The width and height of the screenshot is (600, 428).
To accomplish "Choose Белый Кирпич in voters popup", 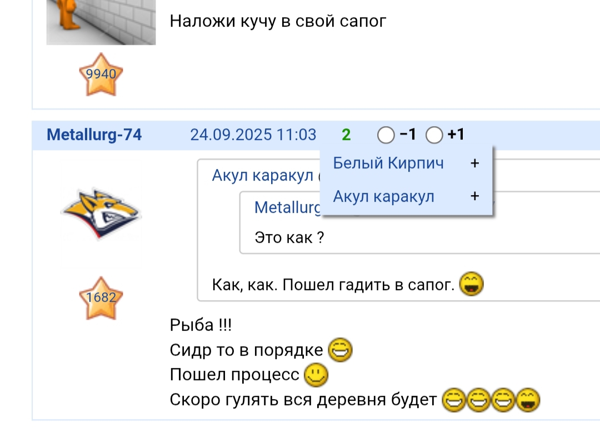I will coord(388,163).
